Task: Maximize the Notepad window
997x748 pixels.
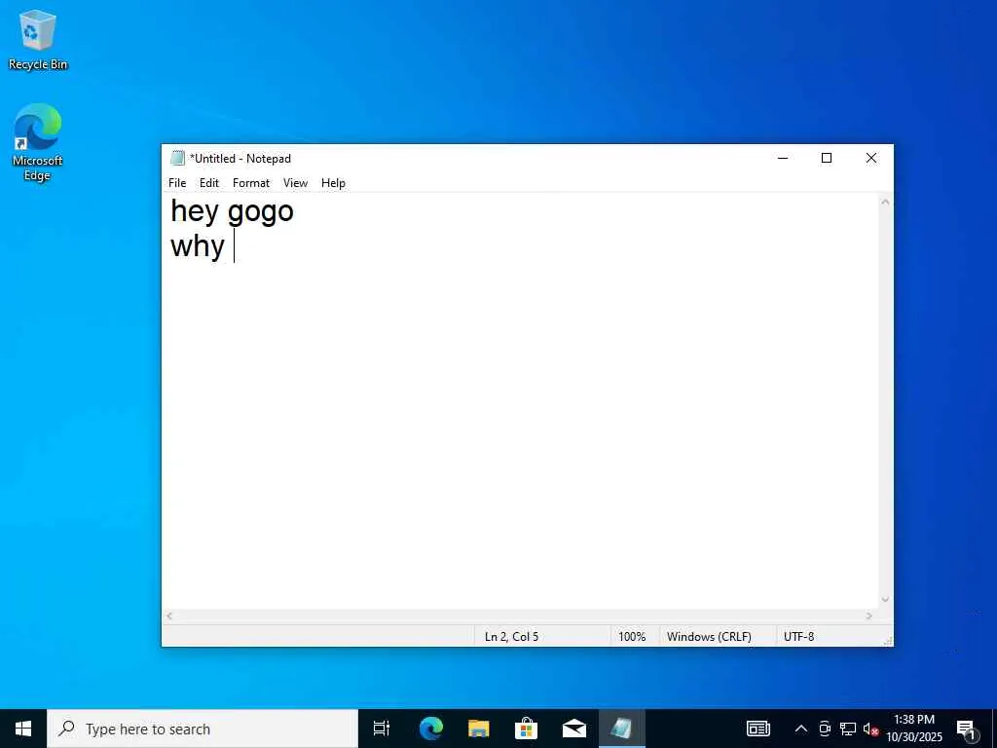Action: [x=827, y=158]
